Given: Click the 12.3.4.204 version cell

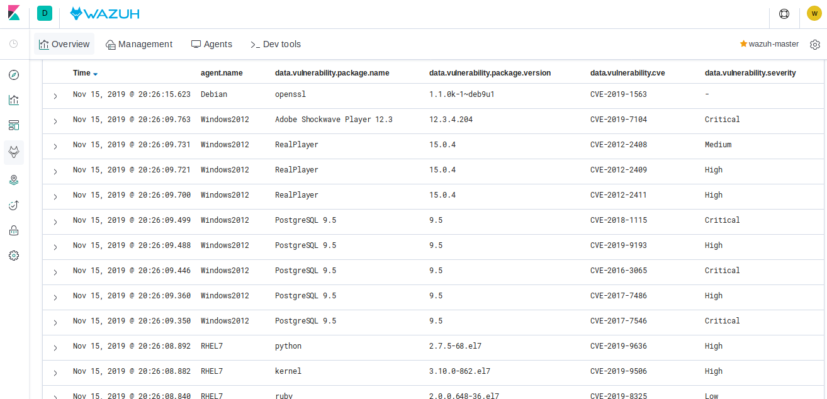Looking at the screenshot, I should (x=452, y=120).
